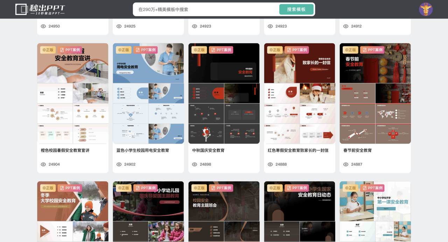Open the 安全教育日动态 template thumbnail

tap(300, 212)
